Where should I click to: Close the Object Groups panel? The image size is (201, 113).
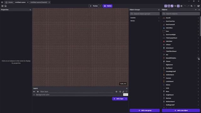[x=159, y=10]
